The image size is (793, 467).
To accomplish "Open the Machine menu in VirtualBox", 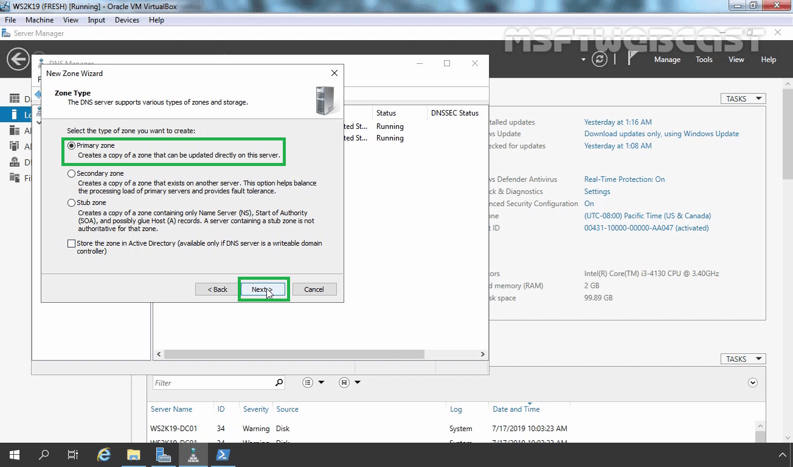I will [x=40, y=20].
